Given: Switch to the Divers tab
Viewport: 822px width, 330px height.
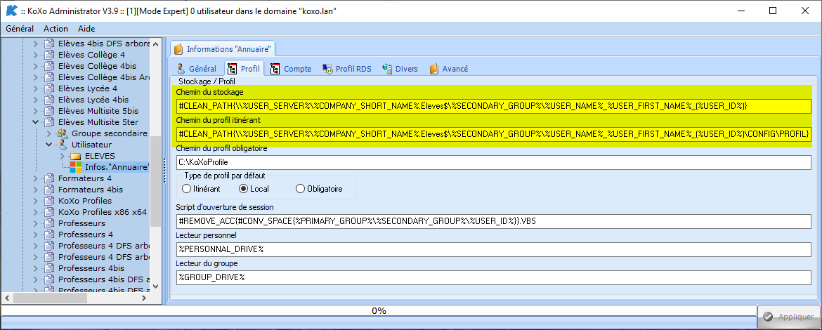Looking at the screenshot, I should (400, 69).
